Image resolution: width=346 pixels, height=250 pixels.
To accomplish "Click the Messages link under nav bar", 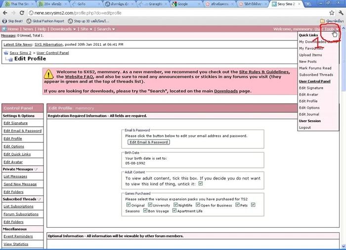I will pyautogui.click(x=8, y=36).
